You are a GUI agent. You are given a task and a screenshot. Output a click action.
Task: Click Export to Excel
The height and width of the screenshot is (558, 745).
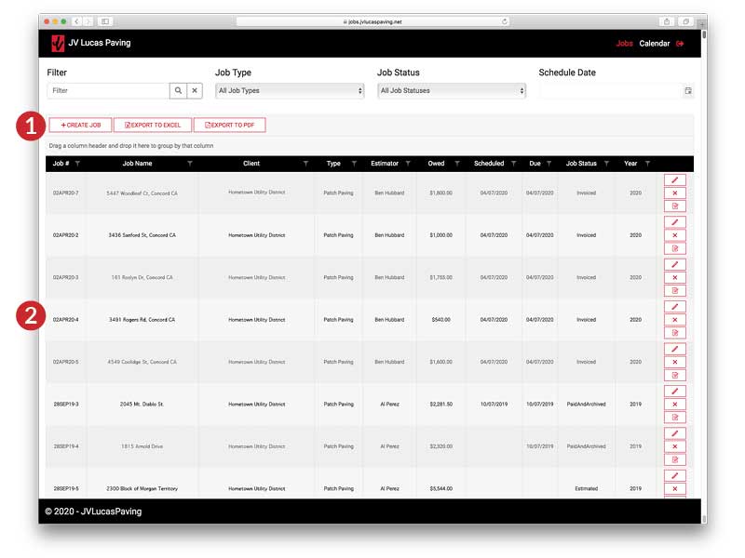click(x=154, y=125)
